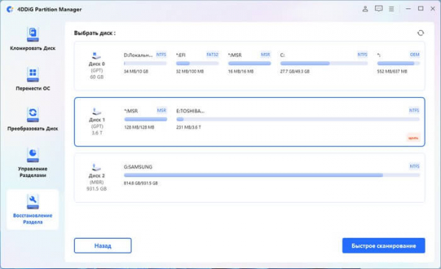Click the 4DDiG app logo
Image resolution: width=441 pixels, height=269 pixels.
tap(10, 10)
